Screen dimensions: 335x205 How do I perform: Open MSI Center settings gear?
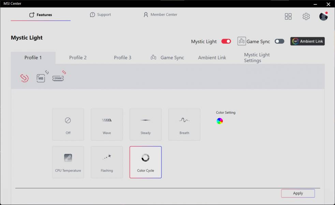(306, 16)
